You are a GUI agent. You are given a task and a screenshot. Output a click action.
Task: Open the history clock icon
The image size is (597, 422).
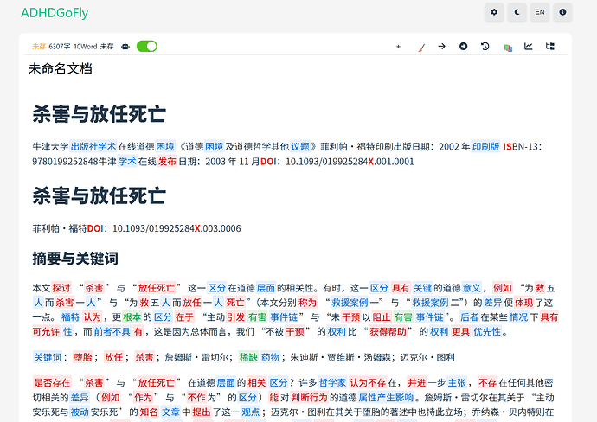click(x=485, y=47)
